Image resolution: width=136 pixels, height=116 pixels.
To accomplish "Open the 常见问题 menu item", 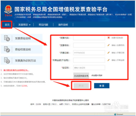I will [43, 25].
